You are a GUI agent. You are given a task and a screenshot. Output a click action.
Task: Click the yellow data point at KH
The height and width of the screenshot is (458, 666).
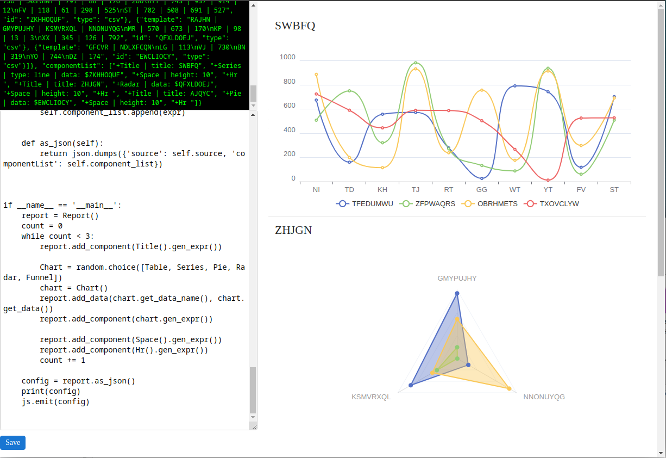[x=382, y=168]
